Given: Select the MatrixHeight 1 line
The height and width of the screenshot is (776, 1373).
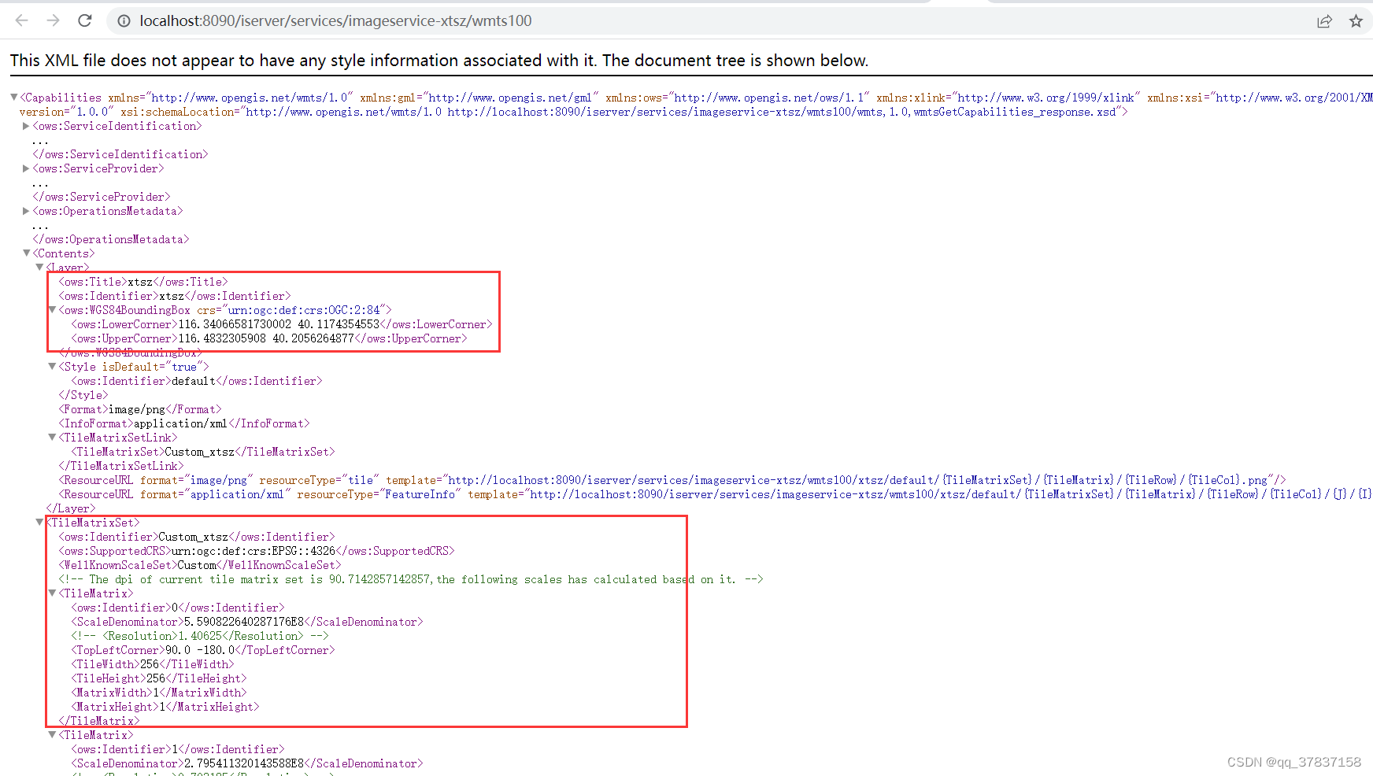Looking at the screenshot, I should 165,707.
